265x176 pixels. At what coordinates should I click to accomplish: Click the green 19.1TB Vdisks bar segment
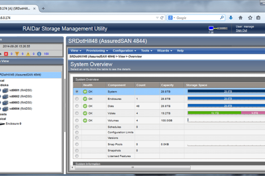point(214,113)
